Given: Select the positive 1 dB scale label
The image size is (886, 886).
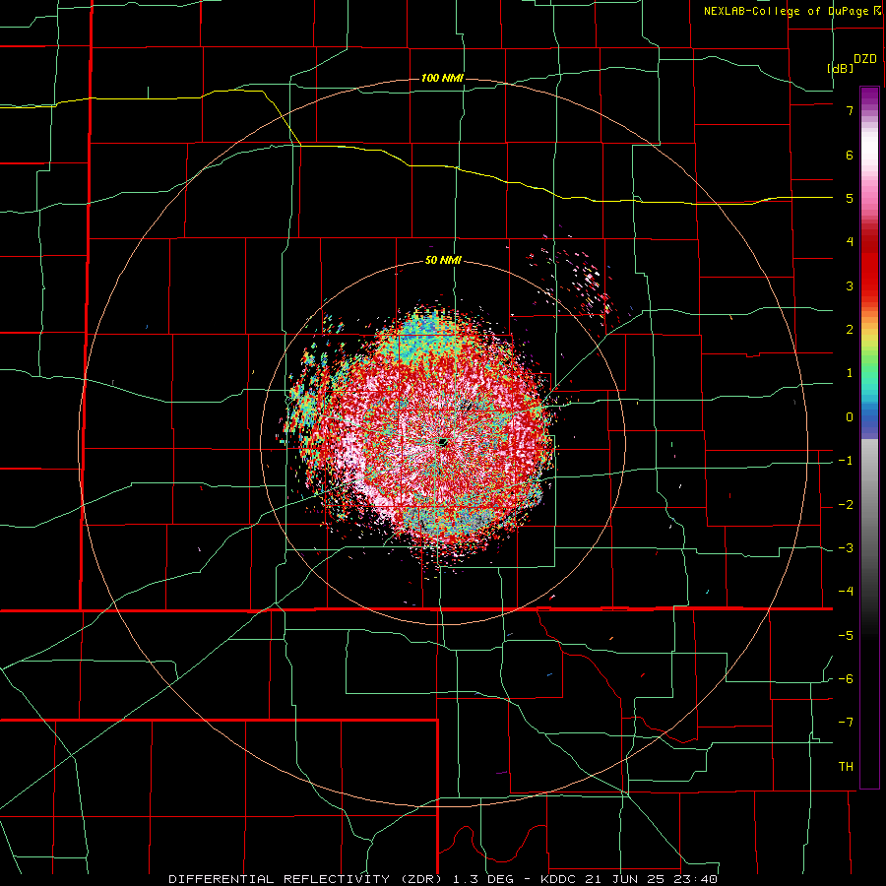Looking at the screenshot, I should (x=850, y=373).
